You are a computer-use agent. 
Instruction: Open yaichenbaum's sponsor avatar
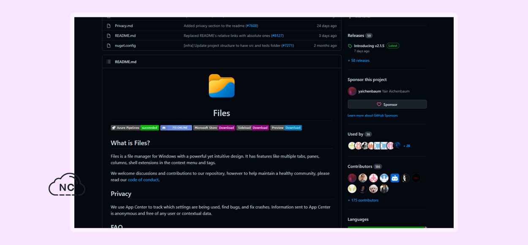(x=352, y=91)
